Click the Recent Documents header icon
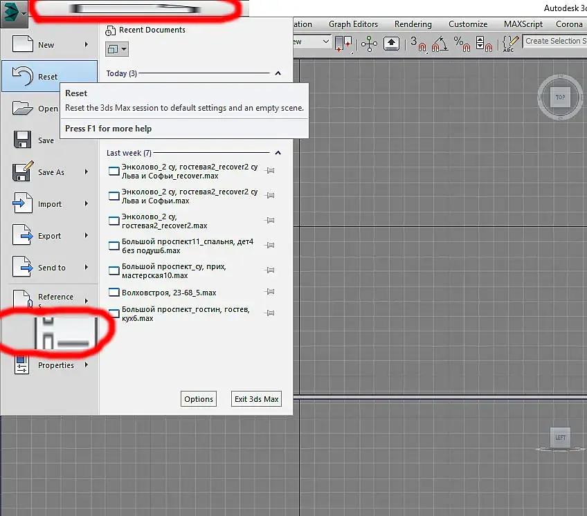The image size is (587, 516). (x=110, y=30)
